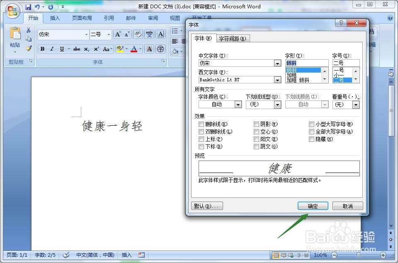
Task: Apply strikethrough to the selected text
Action: [x=77, y=49]
